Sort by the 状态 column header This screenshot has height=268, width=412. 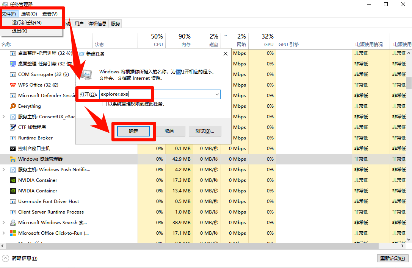tap(115, 40)
